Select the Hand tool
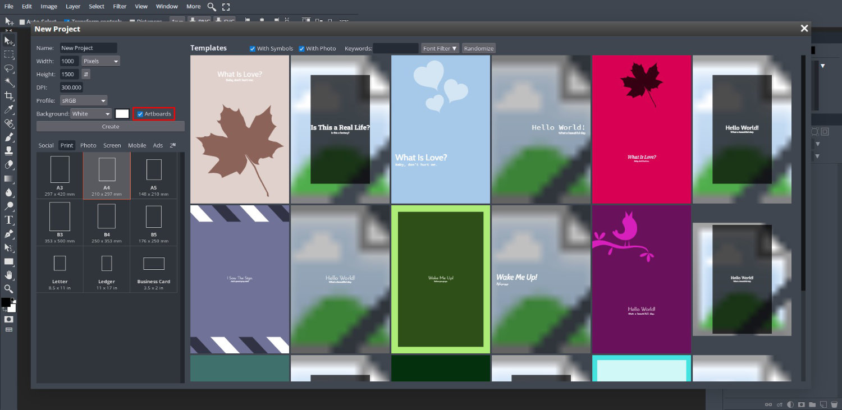842x410 pixels. (9, 275)
